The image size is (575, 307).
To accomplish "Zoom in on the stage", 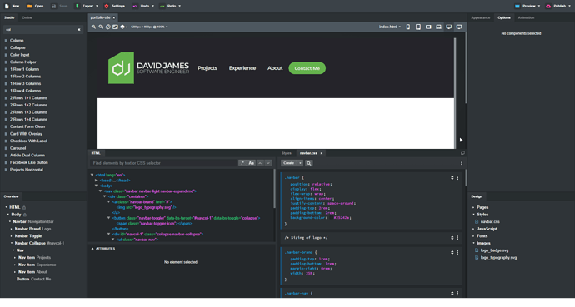I will (x=93, y=27).
